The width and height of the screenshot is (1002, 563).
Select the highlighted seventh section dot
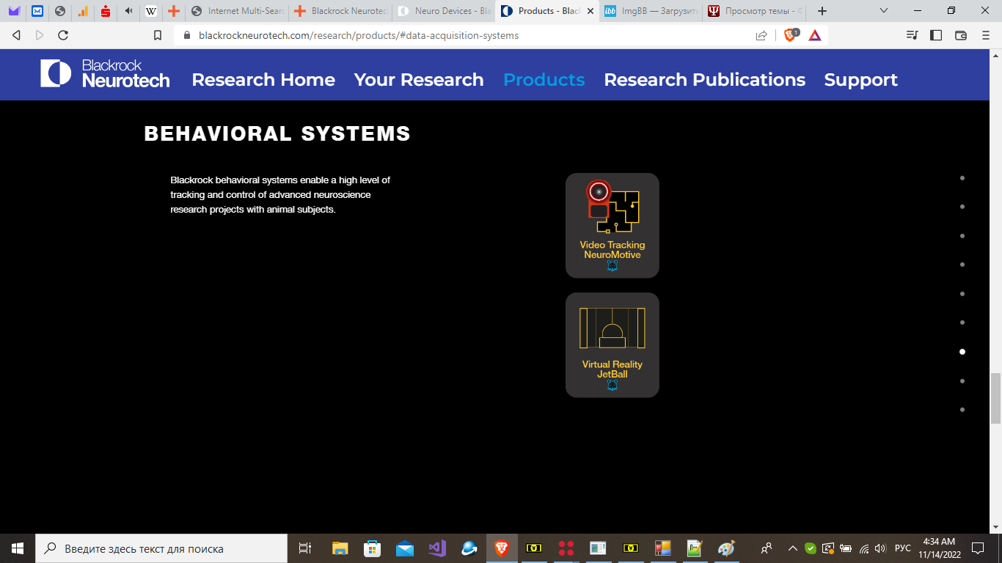pos(962,352)
